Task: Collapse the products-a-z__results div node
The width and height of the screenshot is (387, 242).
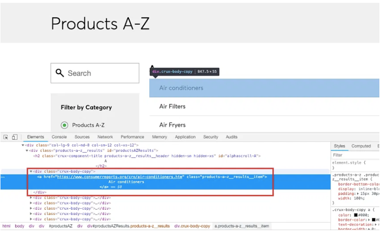Action: click(27, 150)
